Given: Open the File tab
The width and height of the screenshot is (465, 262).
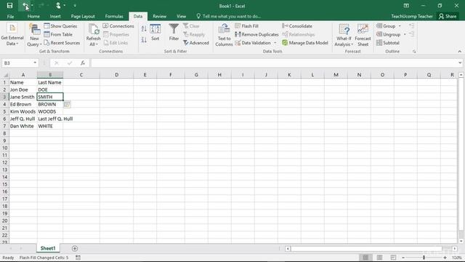Looking at the screenshot, I should coord(10,16).
